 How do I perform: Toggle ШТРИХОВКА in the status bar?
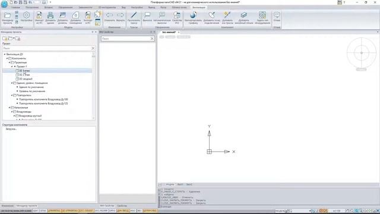click(150, 211)
